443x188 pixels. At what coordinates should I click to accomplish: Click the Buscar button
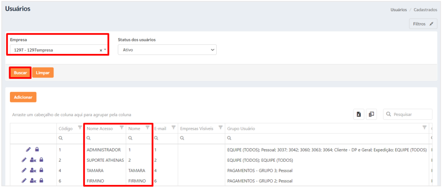point(20,72)
